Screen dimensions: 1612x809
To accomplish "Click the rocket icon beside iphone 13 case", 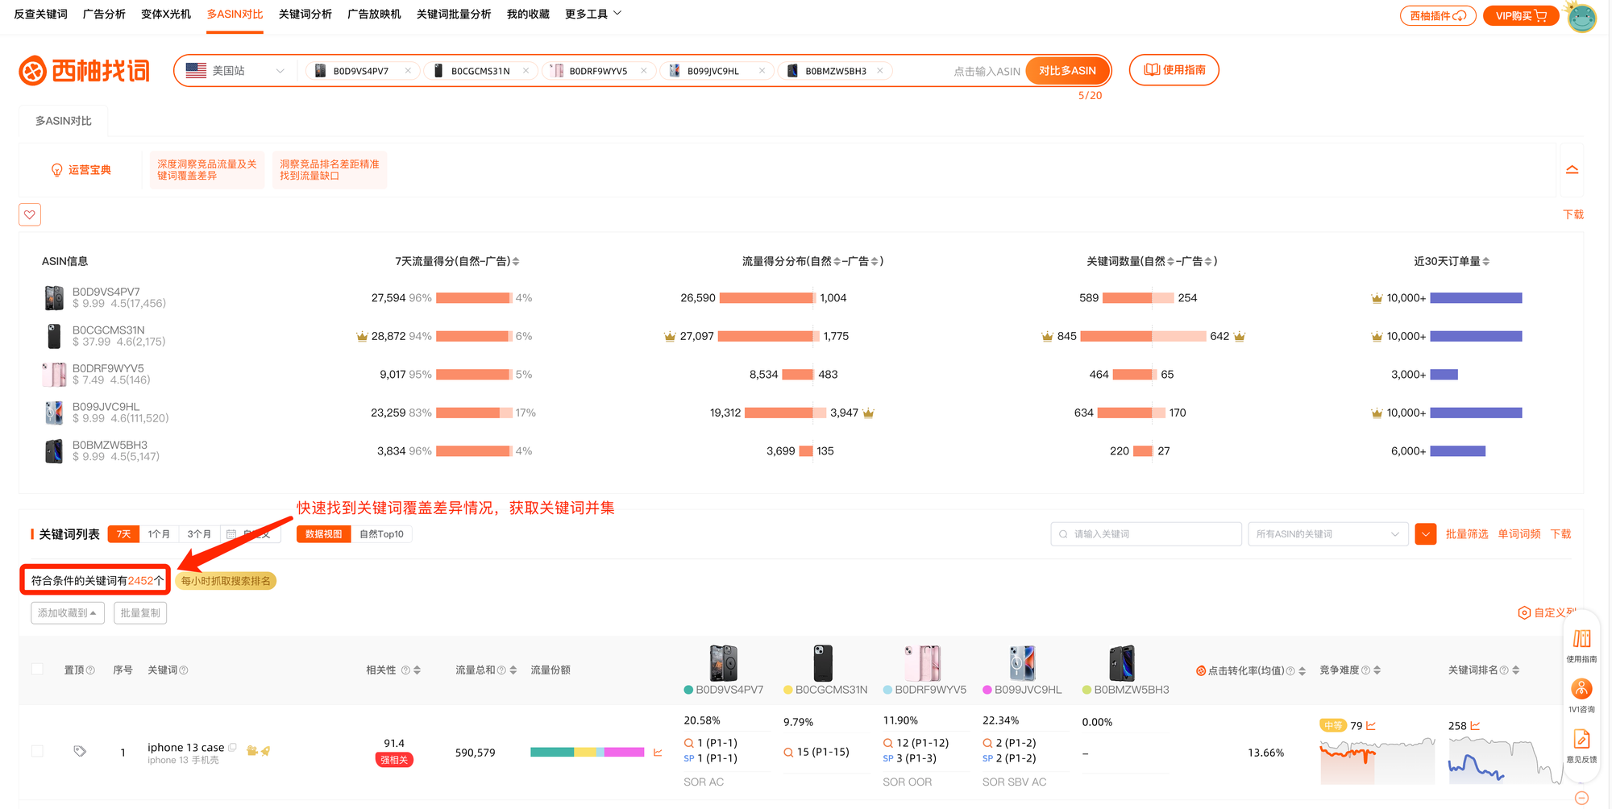I will (265, 750).
